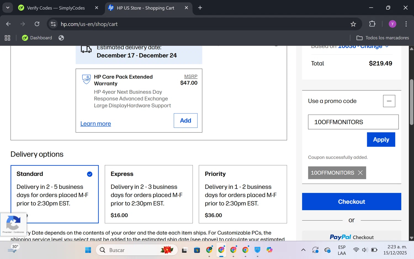Viewport: 414px width, 259px height.
Task: Check the battery status icon
Action: (x=374, y=250)
